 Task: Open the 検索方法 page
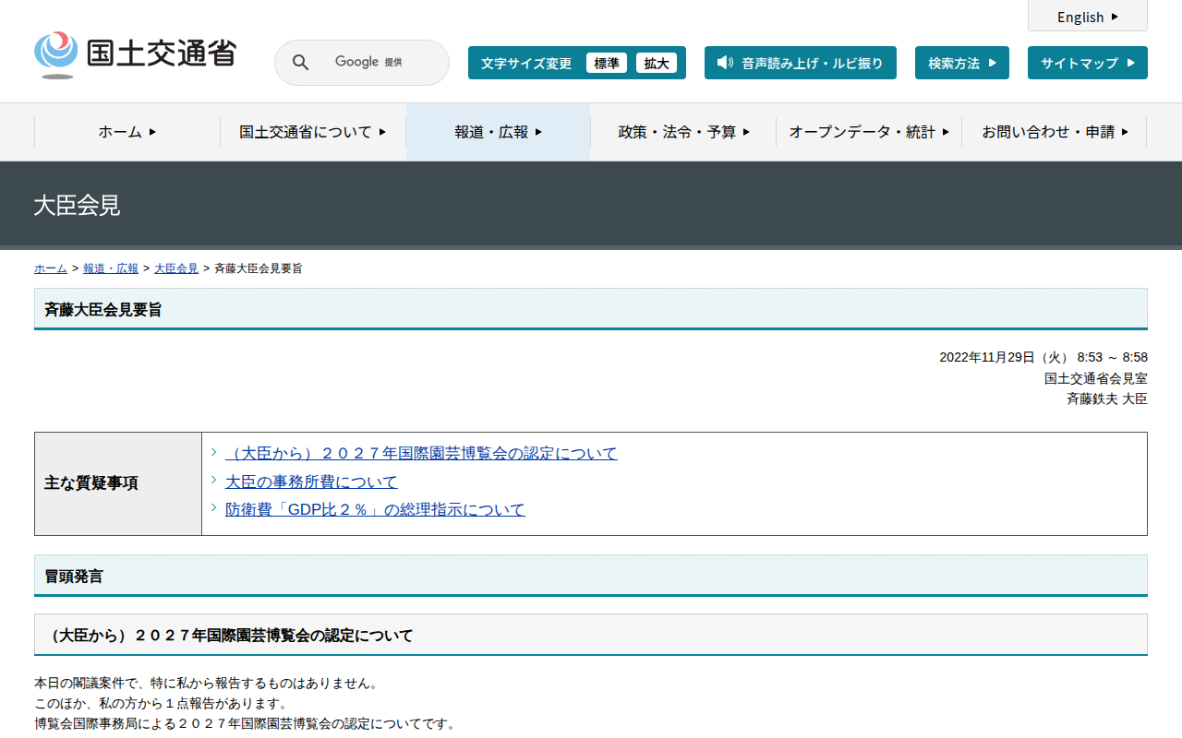[x=961, y=63]
